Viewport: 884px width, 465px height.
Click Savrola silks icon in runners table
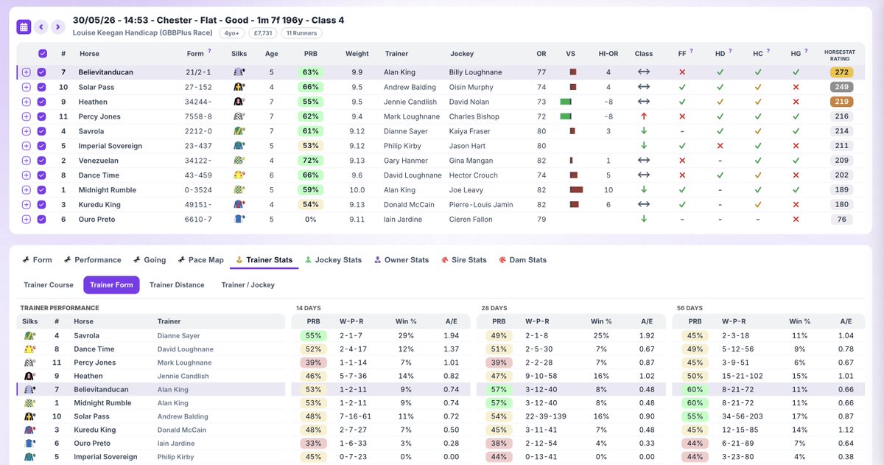239,131
